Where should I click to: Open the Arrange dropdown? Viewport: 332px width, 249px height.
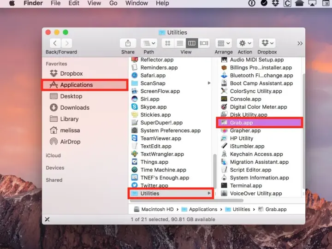coord(224,43)
